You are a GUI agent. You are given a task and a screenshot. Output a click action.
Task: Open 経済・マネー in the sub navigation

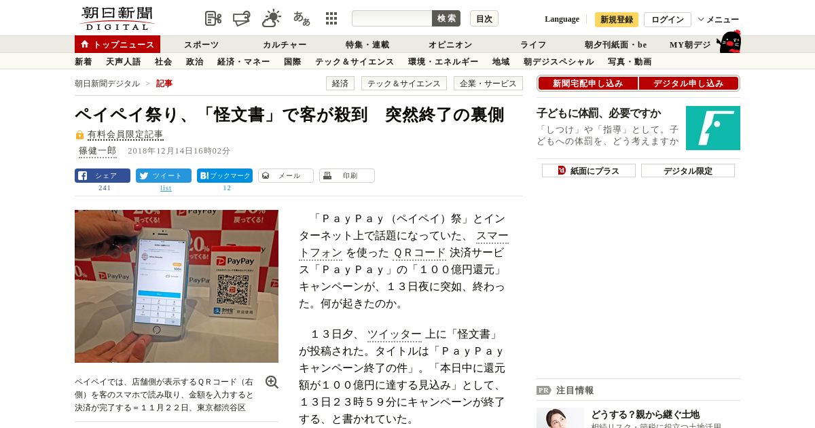click(244, 62)
